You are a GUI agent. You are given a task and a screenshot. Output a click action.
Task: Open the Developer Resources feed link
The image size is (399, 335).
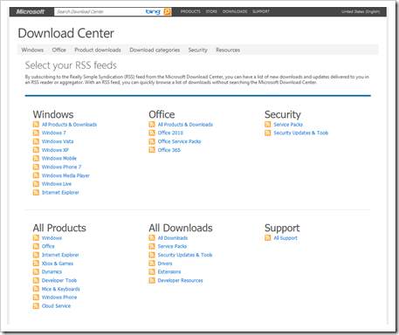pos(181,281)
